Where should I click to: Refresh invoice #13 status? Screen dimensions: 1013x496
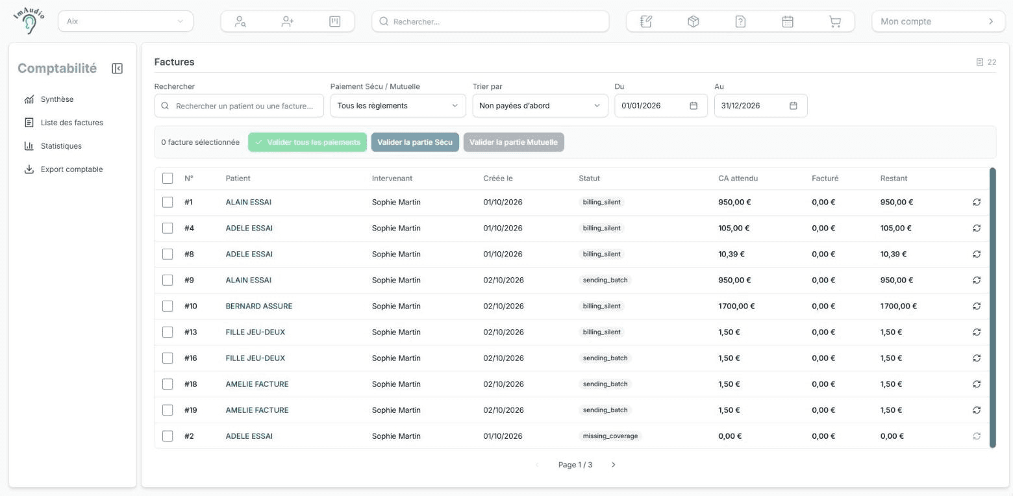pyautogui.click(x=977, y=332)
